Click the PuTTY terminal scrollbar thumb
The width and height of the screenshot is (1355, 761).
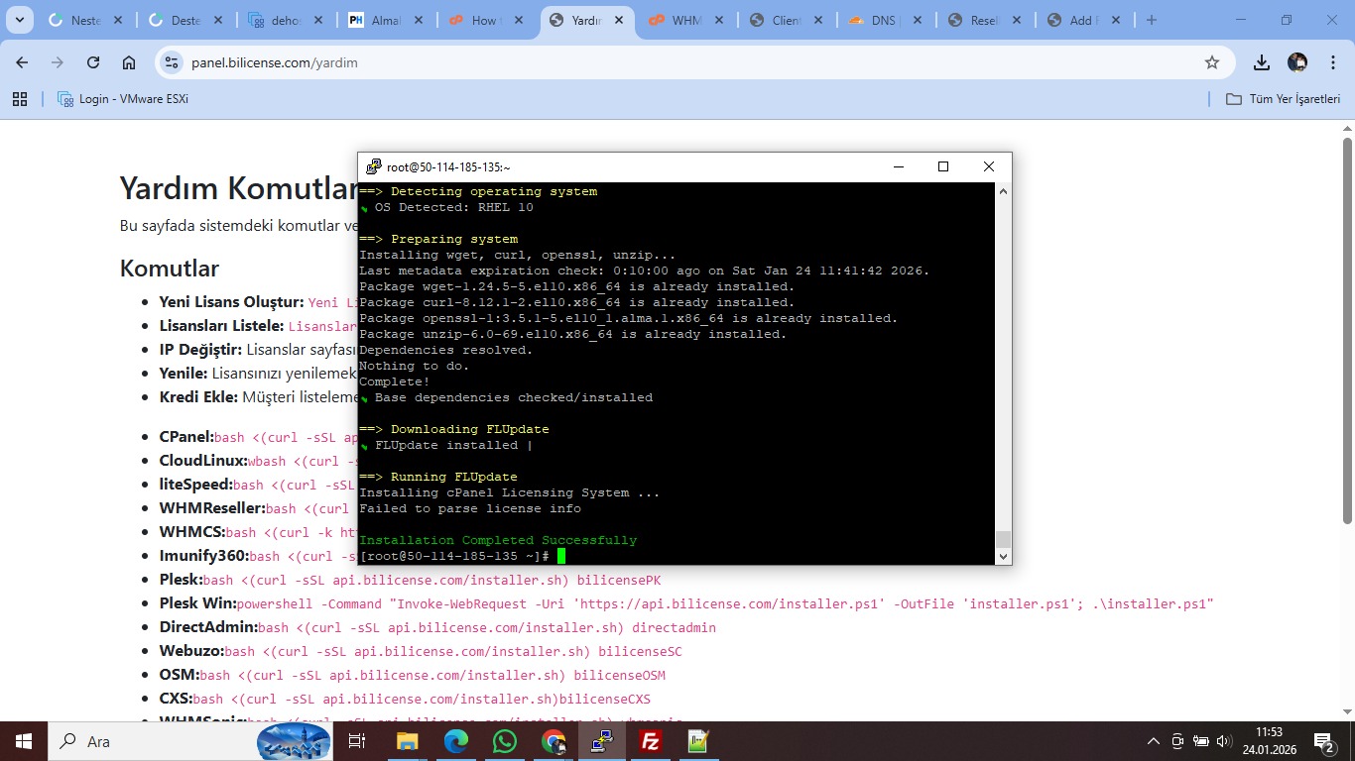1003,539
